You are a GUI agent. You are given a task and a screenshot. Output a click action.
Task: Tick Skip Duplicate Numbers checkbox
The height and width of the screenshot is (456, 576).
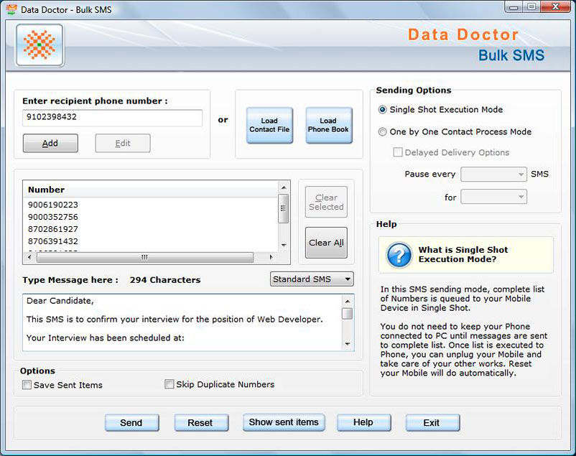(169, 384)
